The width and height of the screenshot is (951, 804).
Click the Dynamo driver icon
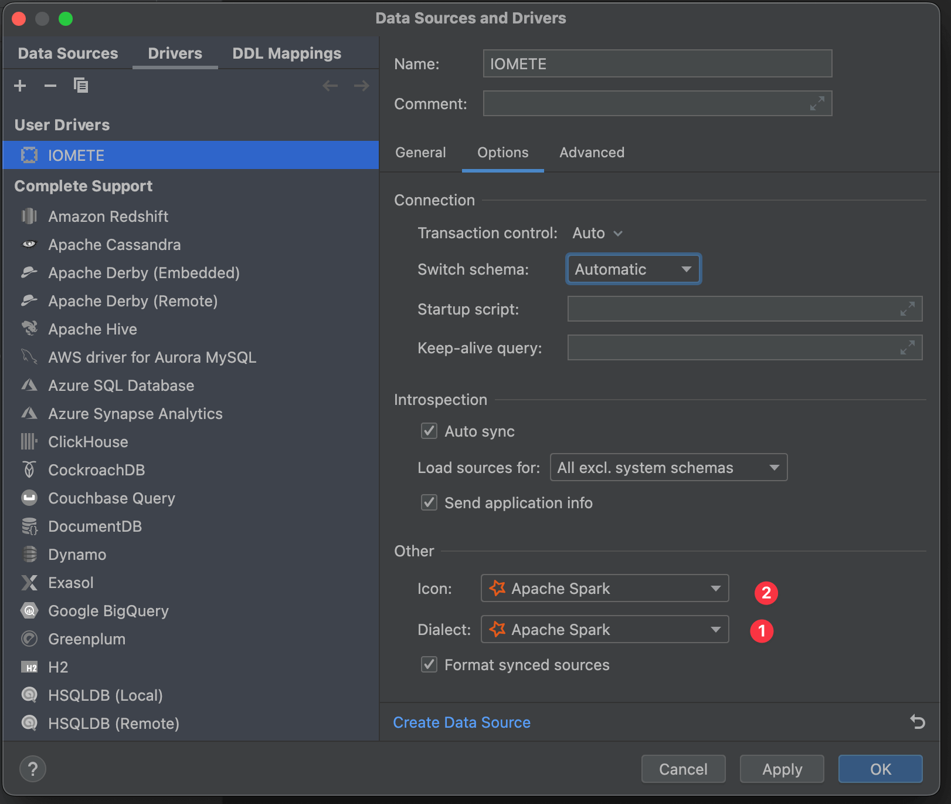(x=29, y=554)
